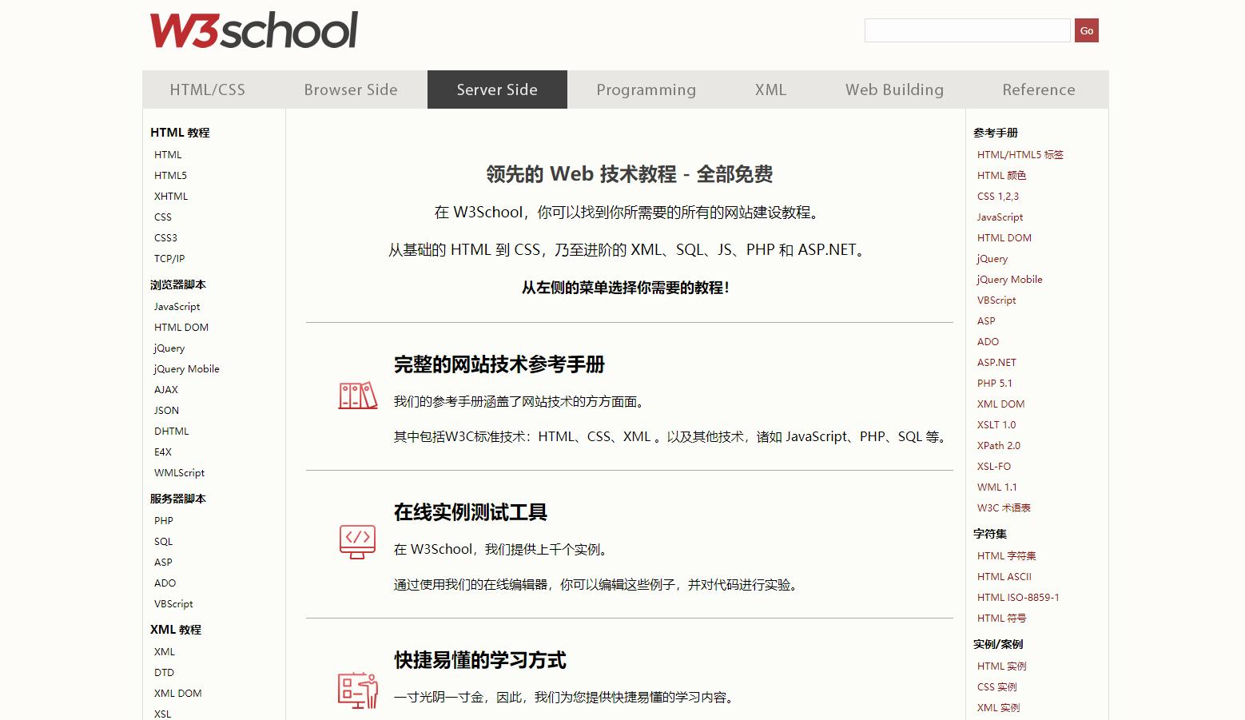Open the Reference menu
Viewport: 1245px width, 720px height.
click(1038, 90)
